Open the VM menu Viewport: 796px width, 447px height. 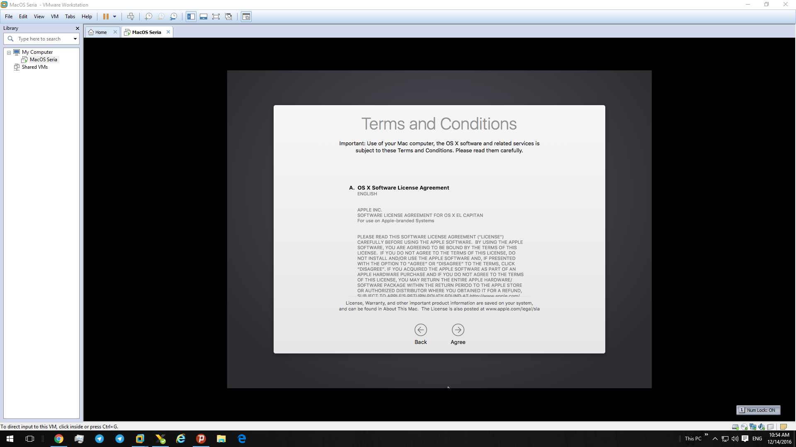coord(55,17)
